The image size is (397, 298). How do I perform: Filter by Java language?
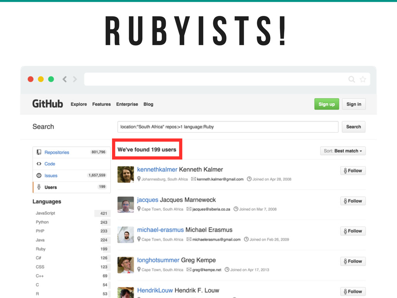pyautogui.click(x=72, y=240)
